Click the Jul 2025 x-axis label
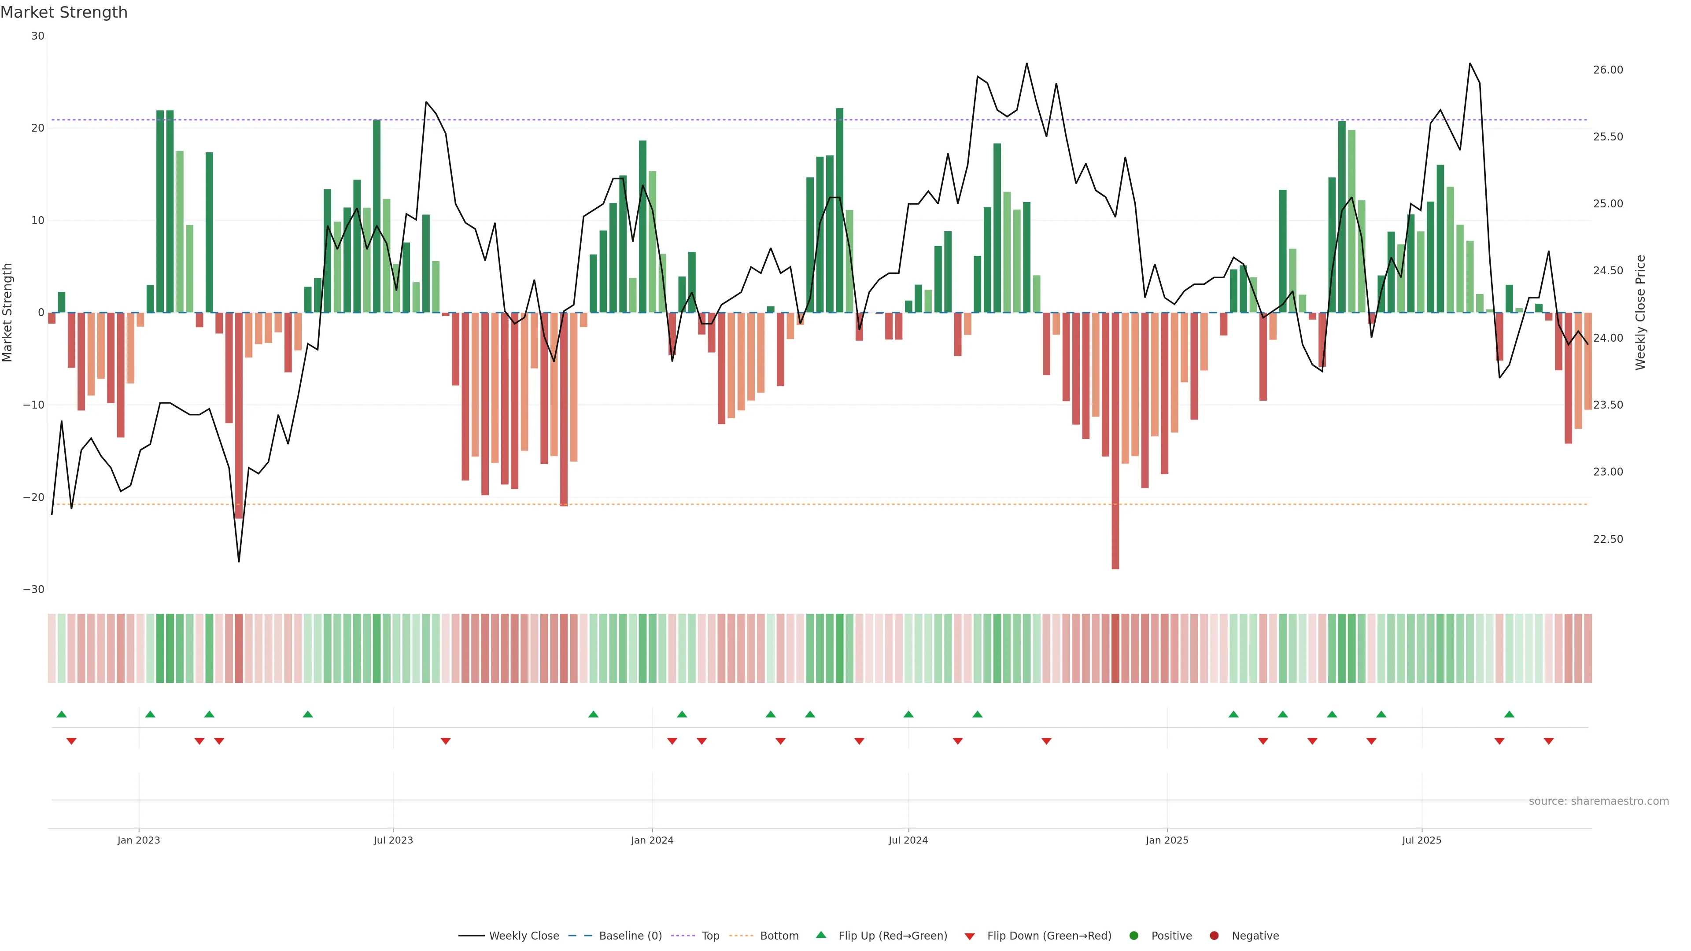1691x951 pixels. (1421, 840)
